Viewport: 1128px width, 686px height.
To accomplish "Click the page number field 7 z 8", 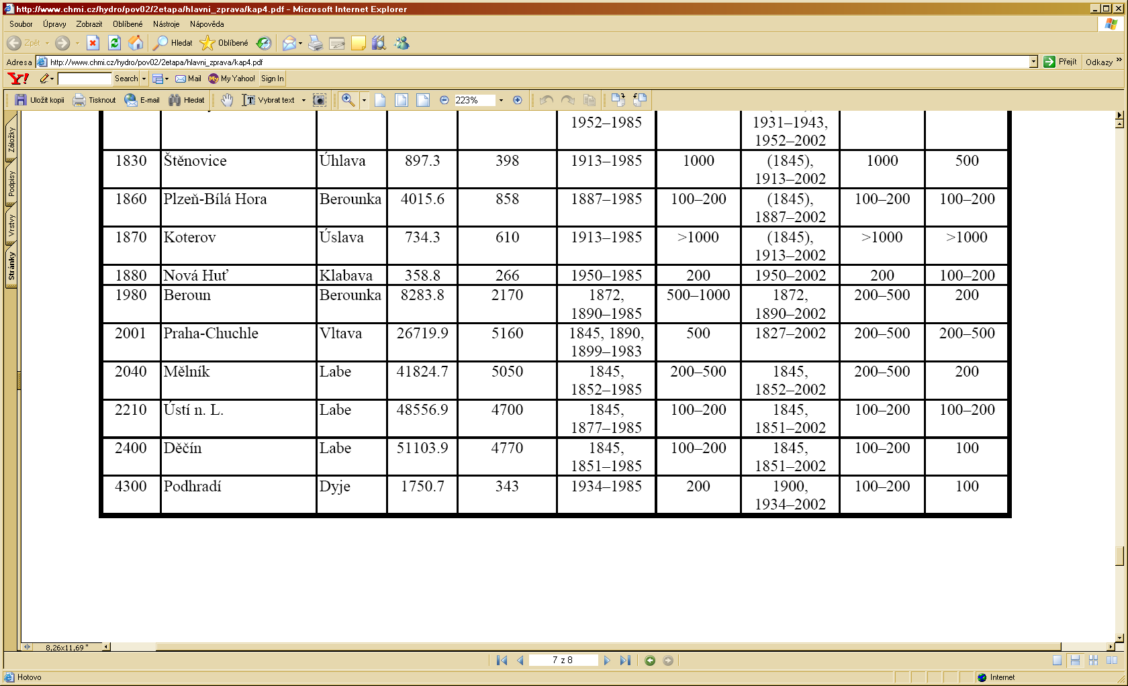I will pos(563,660).
